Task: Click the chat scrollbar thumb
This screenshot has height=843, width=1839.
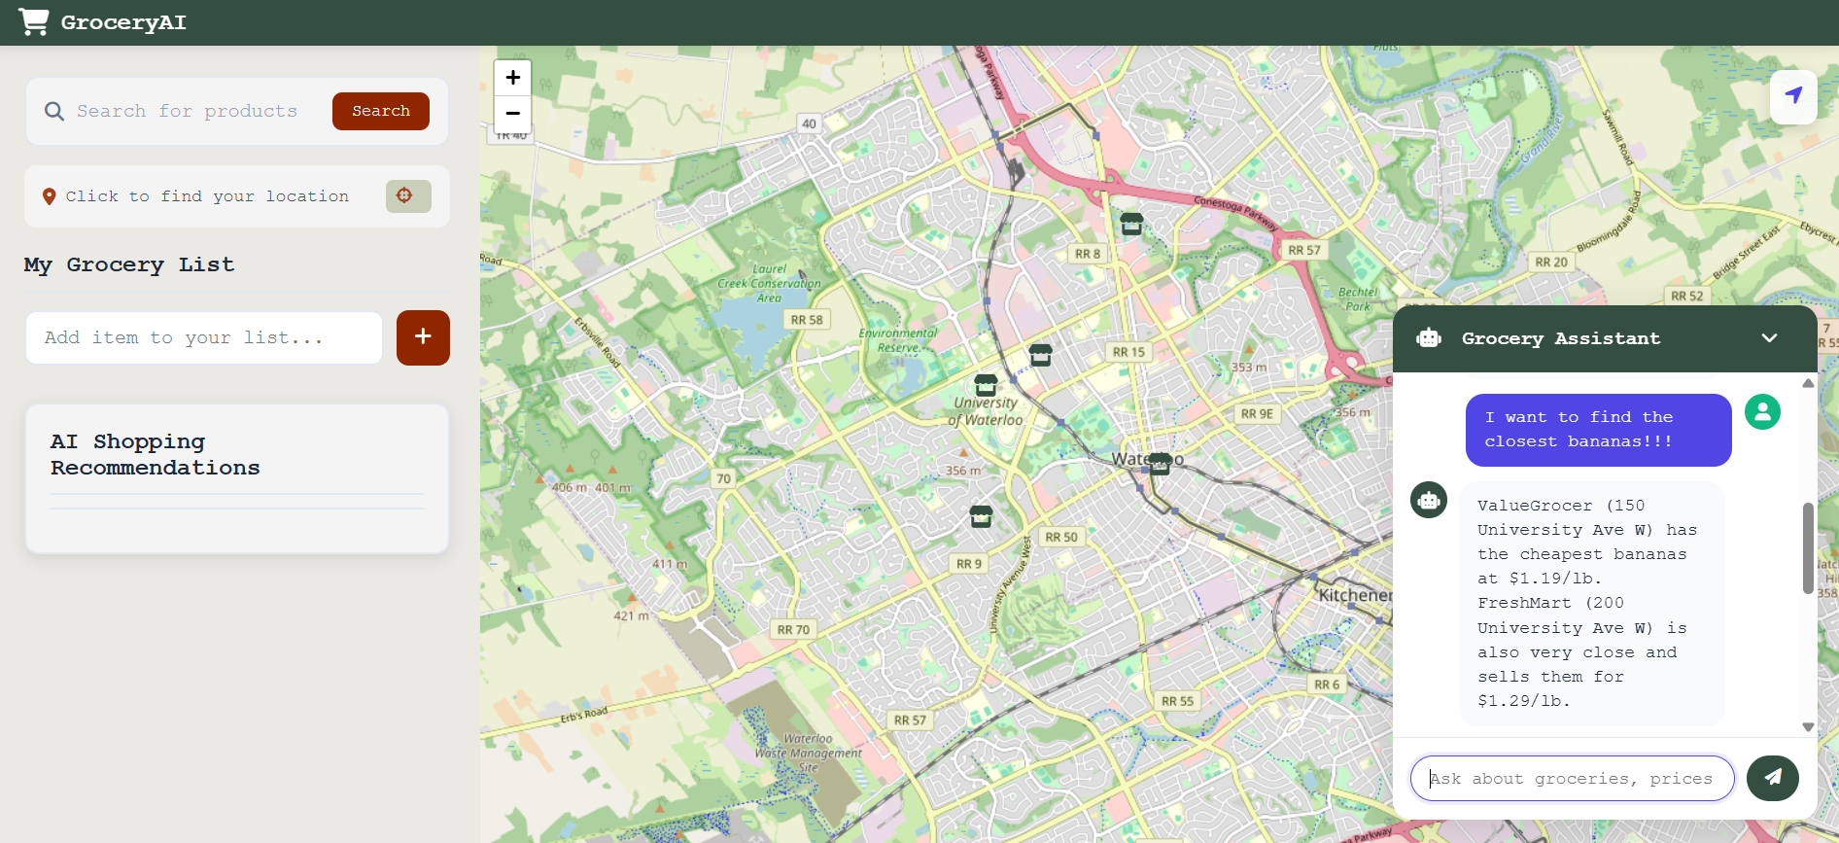Action: coord(1808,547)
